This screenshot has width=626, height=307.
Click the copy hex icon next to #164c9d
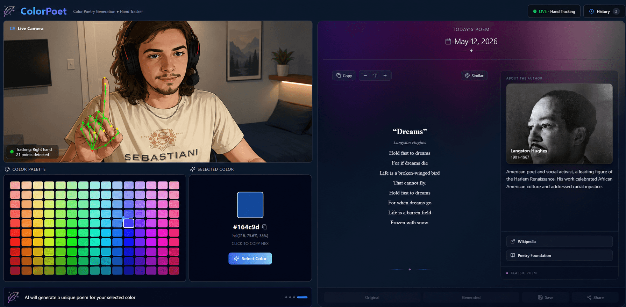[x=265, y=227]
